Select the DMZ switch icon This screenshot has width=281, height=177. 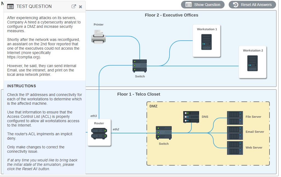(x=164, y=133)
